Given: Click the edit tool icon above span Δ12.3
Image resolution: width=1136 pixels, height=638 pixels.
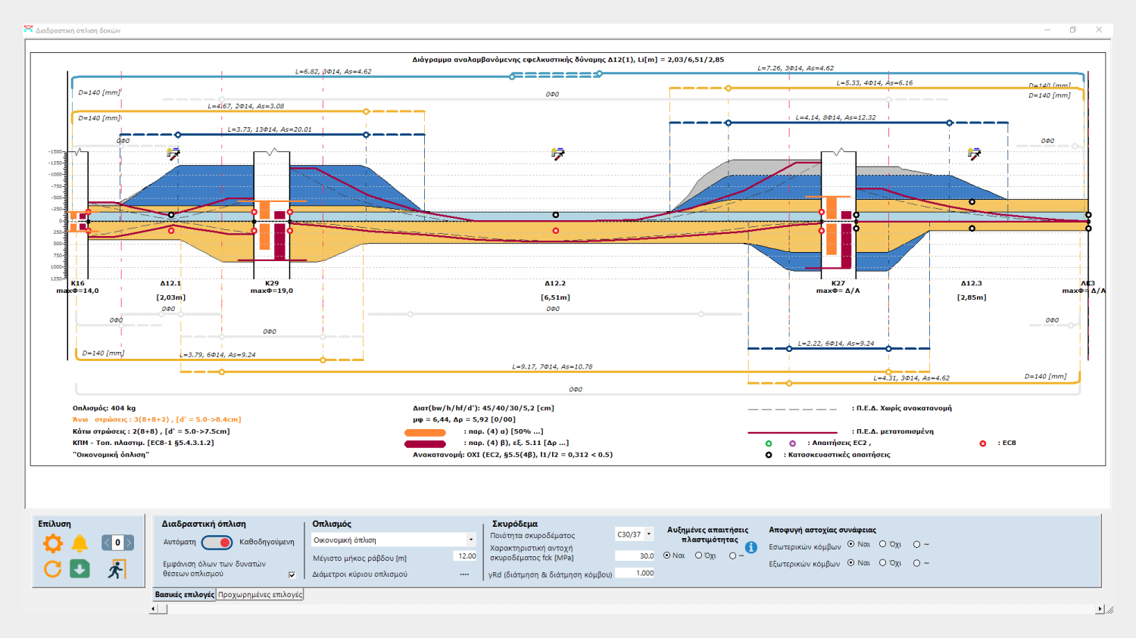Looking at the screenshot, I should (974, 154).
